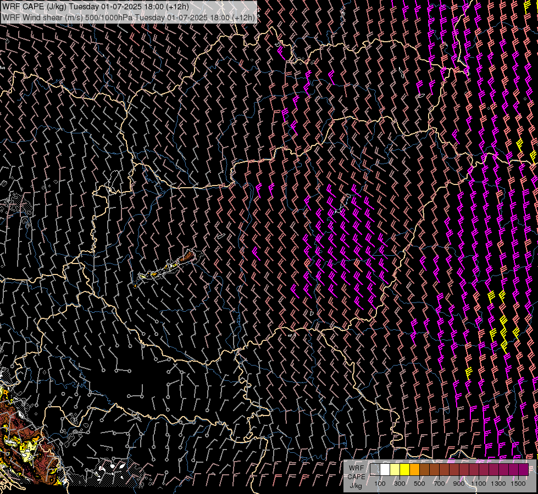Click the WRF Wind shear 500/1000hPa title line
The height and width of the screenshot is (494, 538).
coord(129,18)
